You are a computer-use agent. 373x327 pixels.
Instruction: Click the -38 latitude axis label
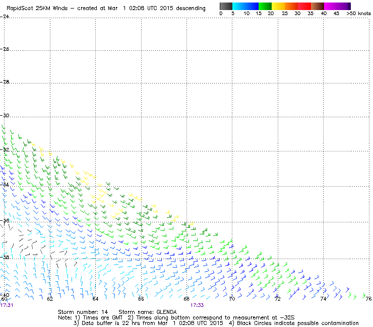(5, 258)
